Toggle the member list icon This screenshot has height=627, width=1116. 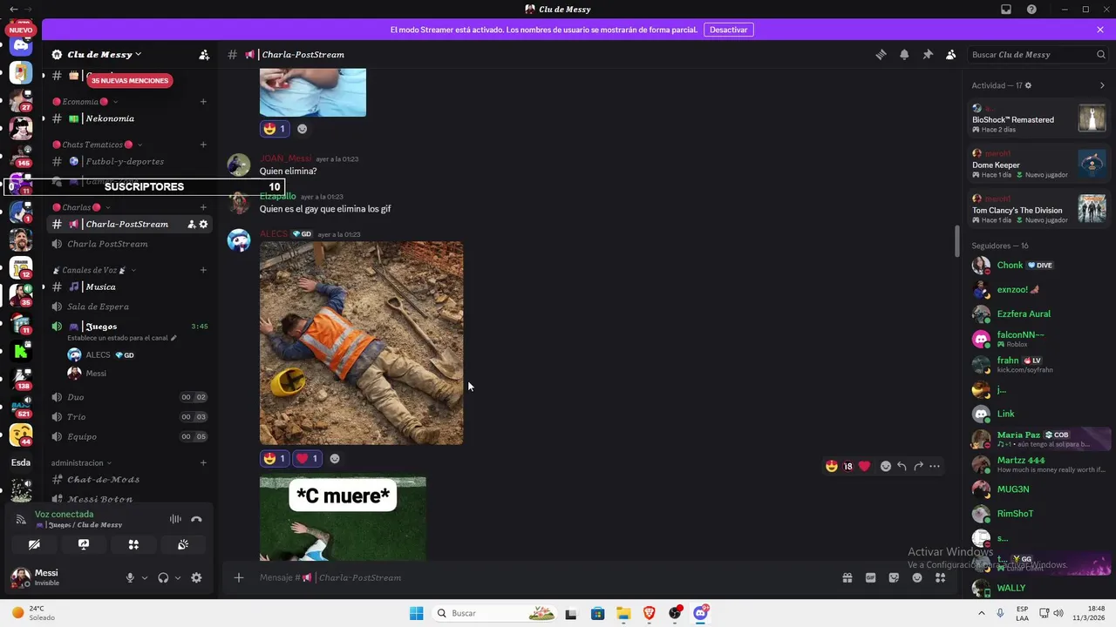tap(951, 54)
